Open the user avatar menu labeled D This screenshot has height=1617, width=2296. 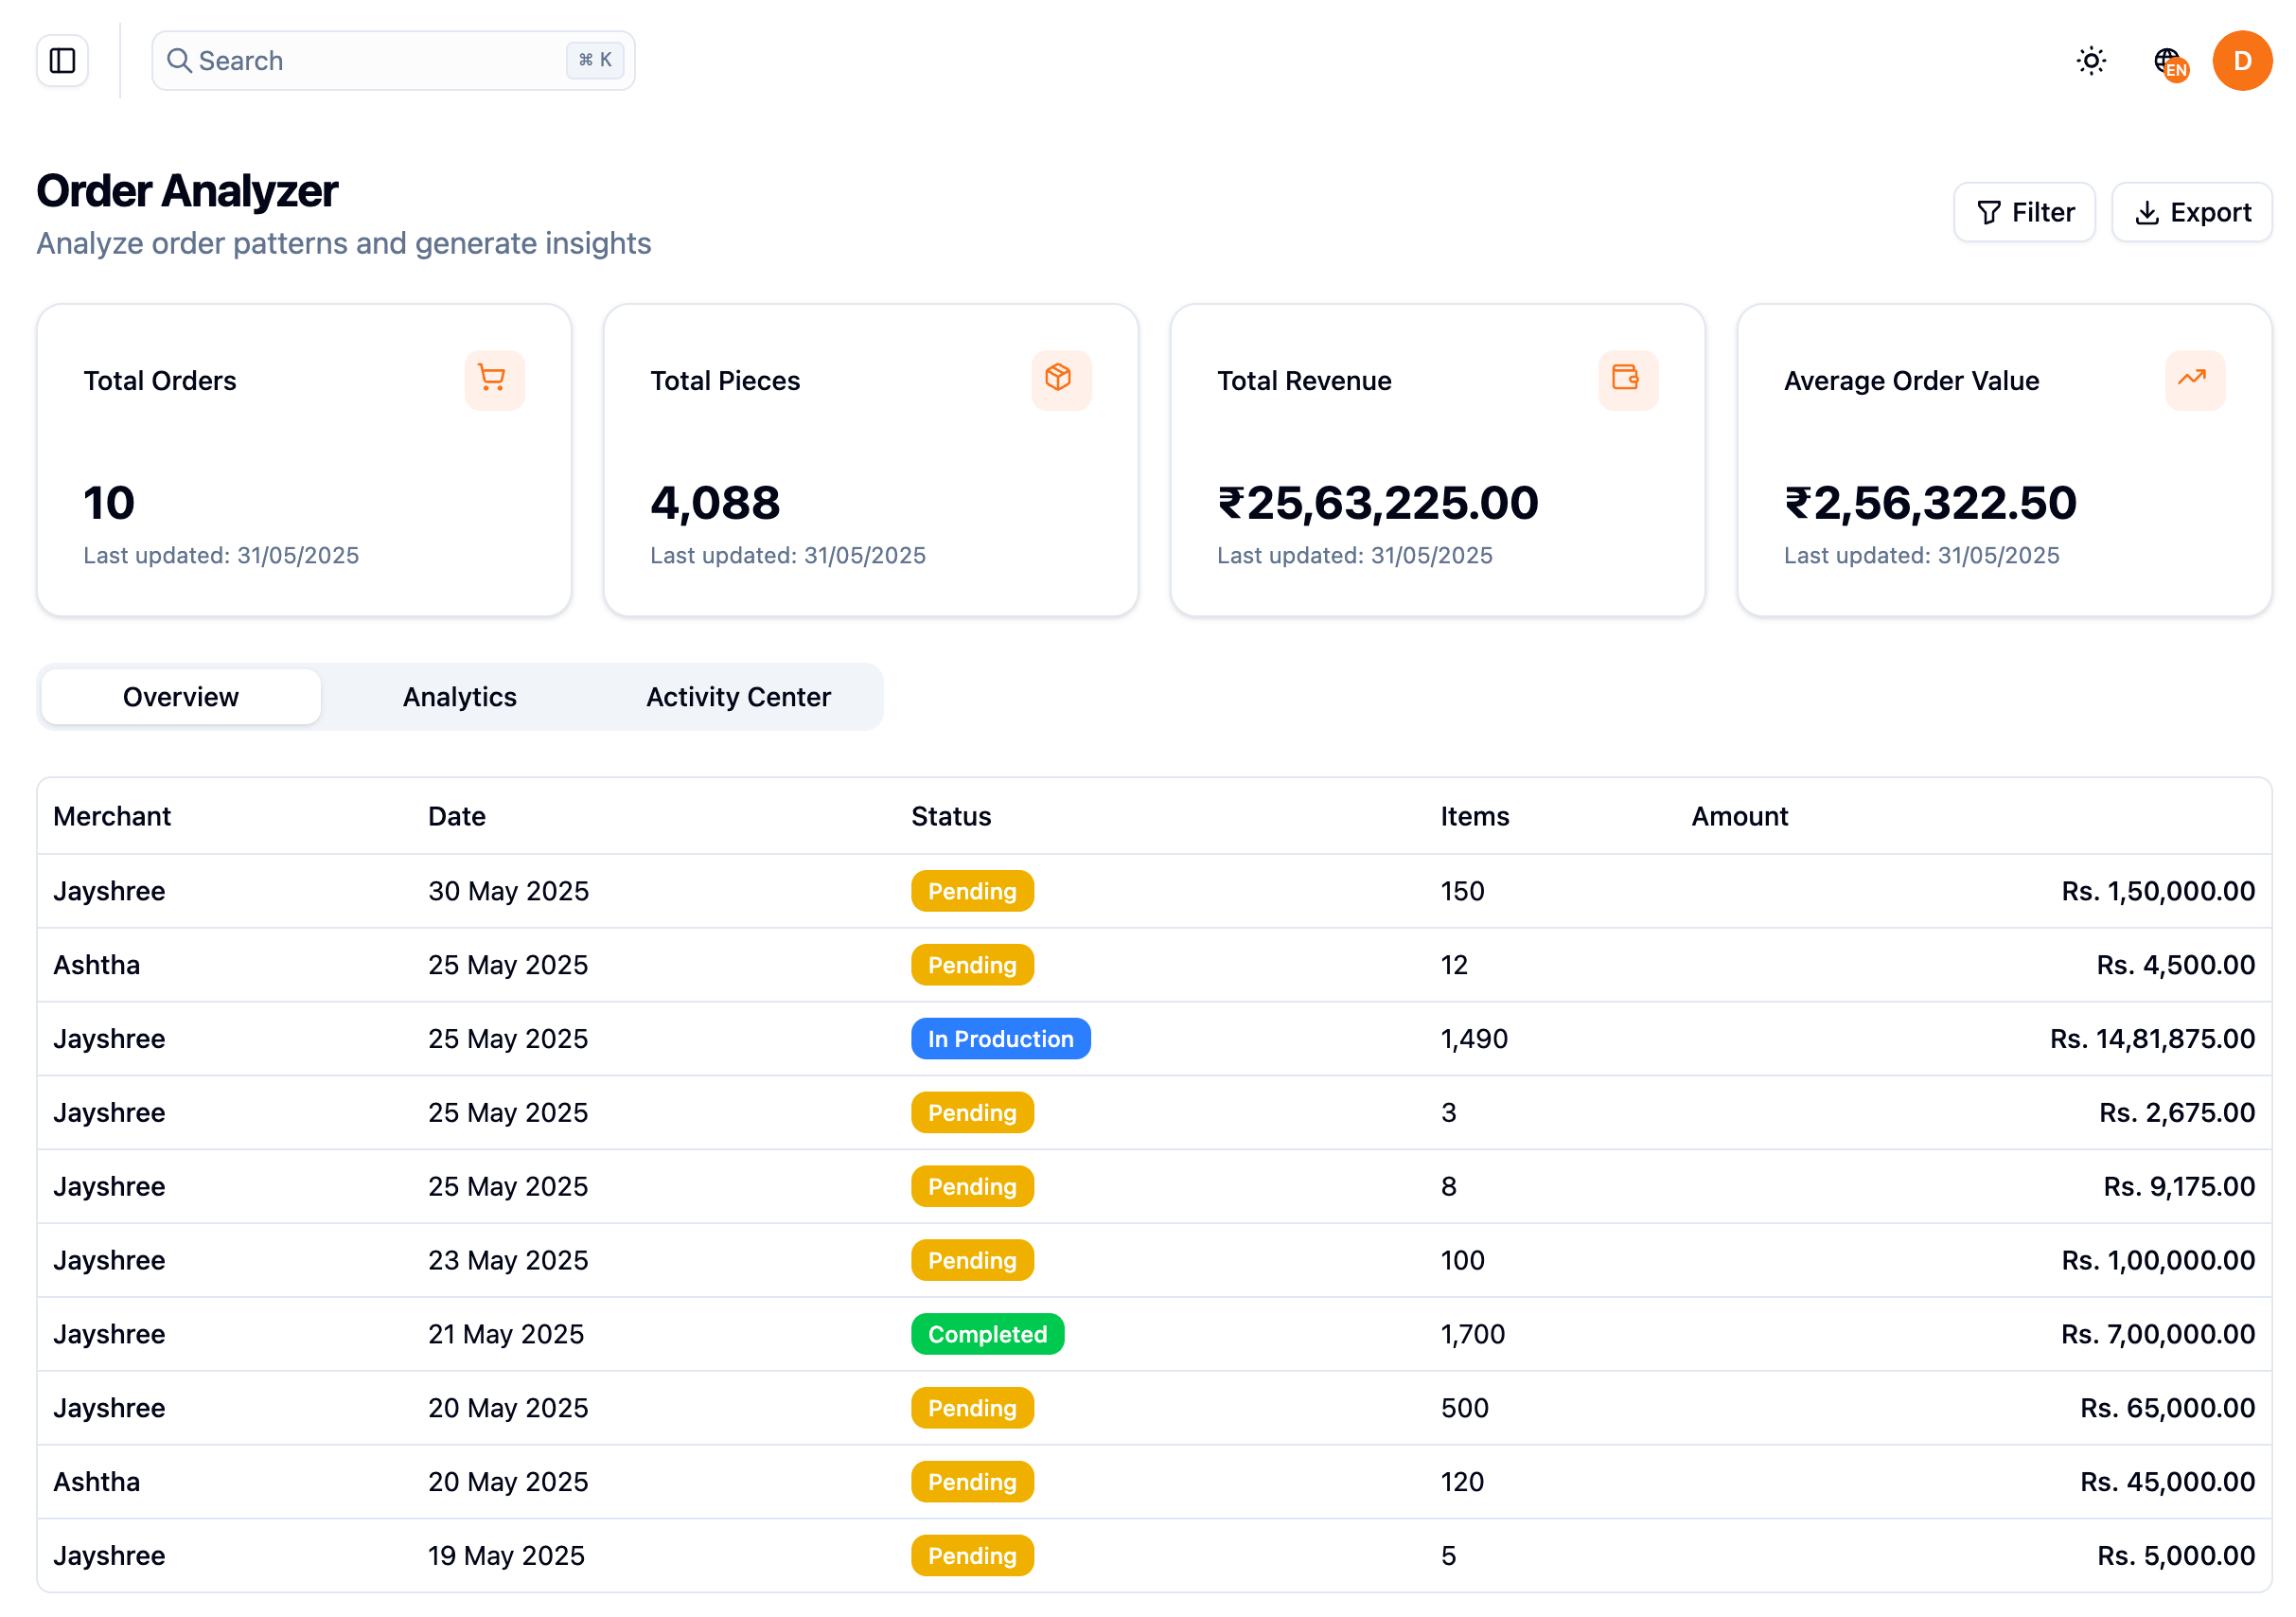click(2241, 61)
